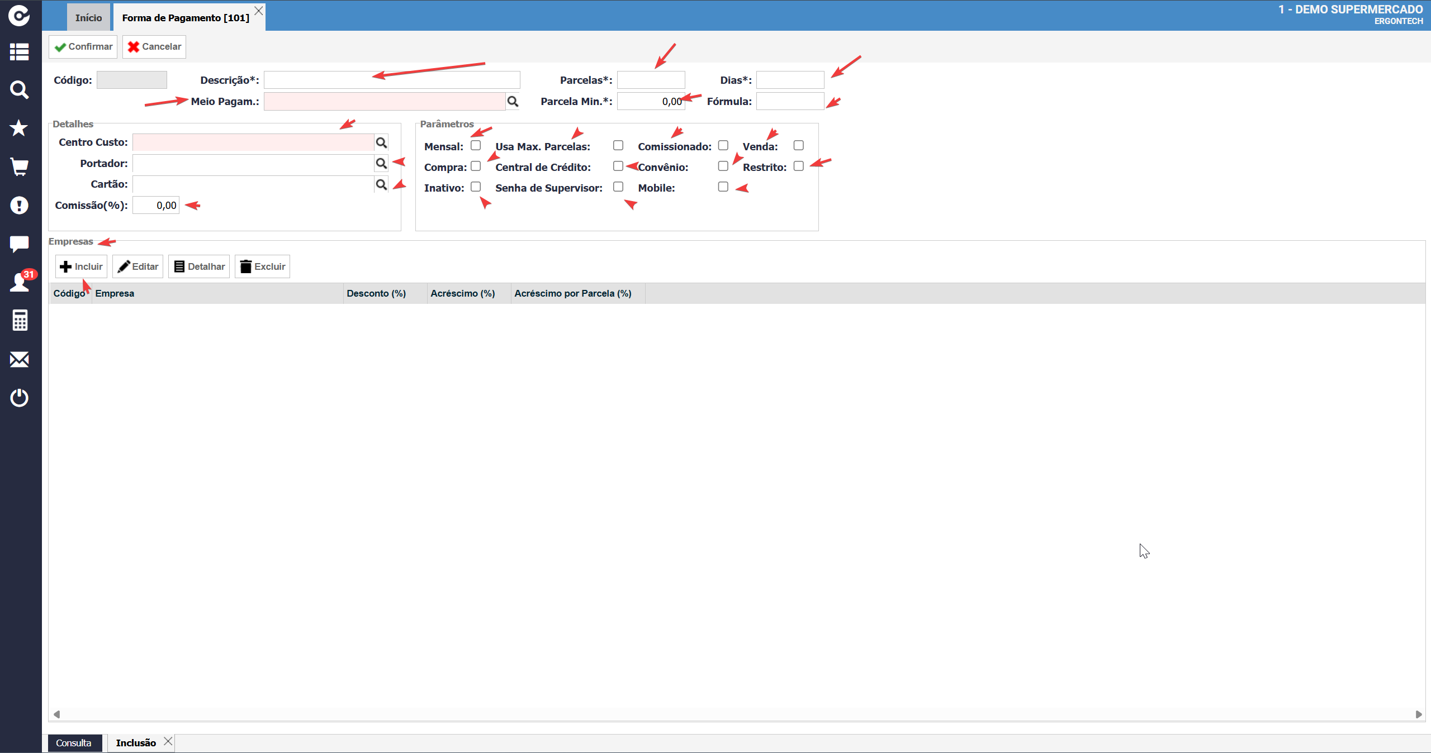Click Incluir to add an empresa

(x=82, y=266)
